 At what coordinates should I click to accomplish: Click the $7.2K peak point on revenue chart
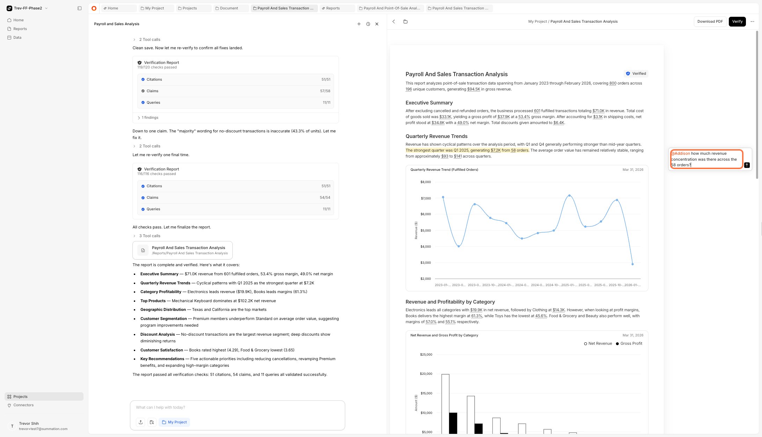point(569,196)
